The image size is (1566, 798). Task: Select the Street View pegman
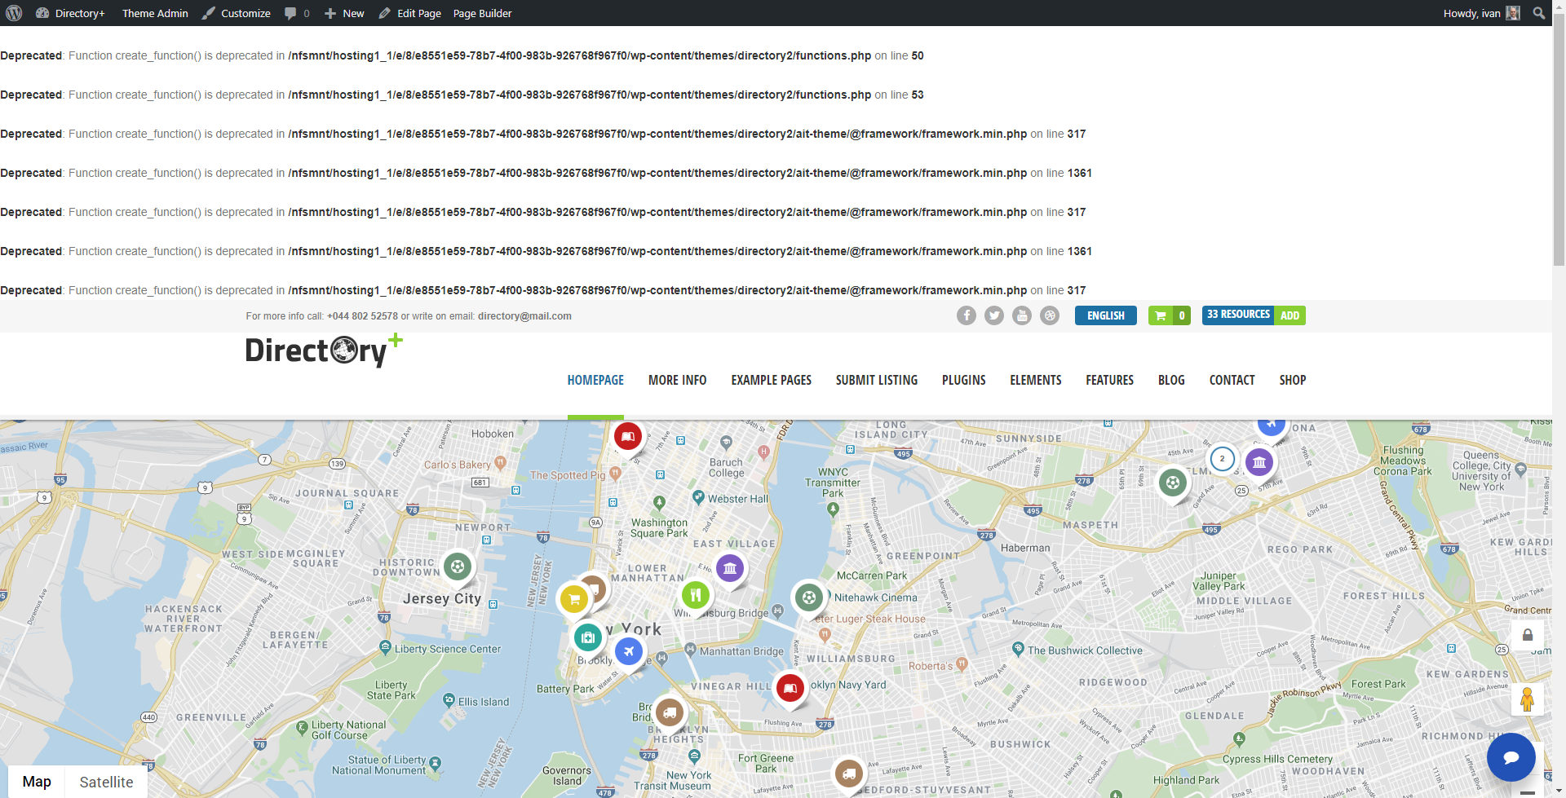point(1528,699)
